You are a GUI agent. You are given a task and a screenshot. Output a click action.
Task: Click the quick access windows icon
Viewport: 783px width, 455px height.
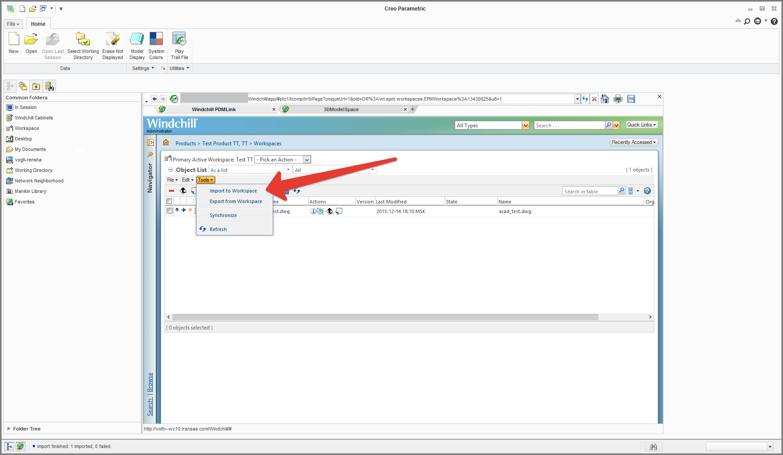(x=43, y=8)
